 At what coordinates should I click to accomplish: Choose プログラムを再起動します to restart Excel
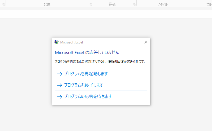(101, 74)
